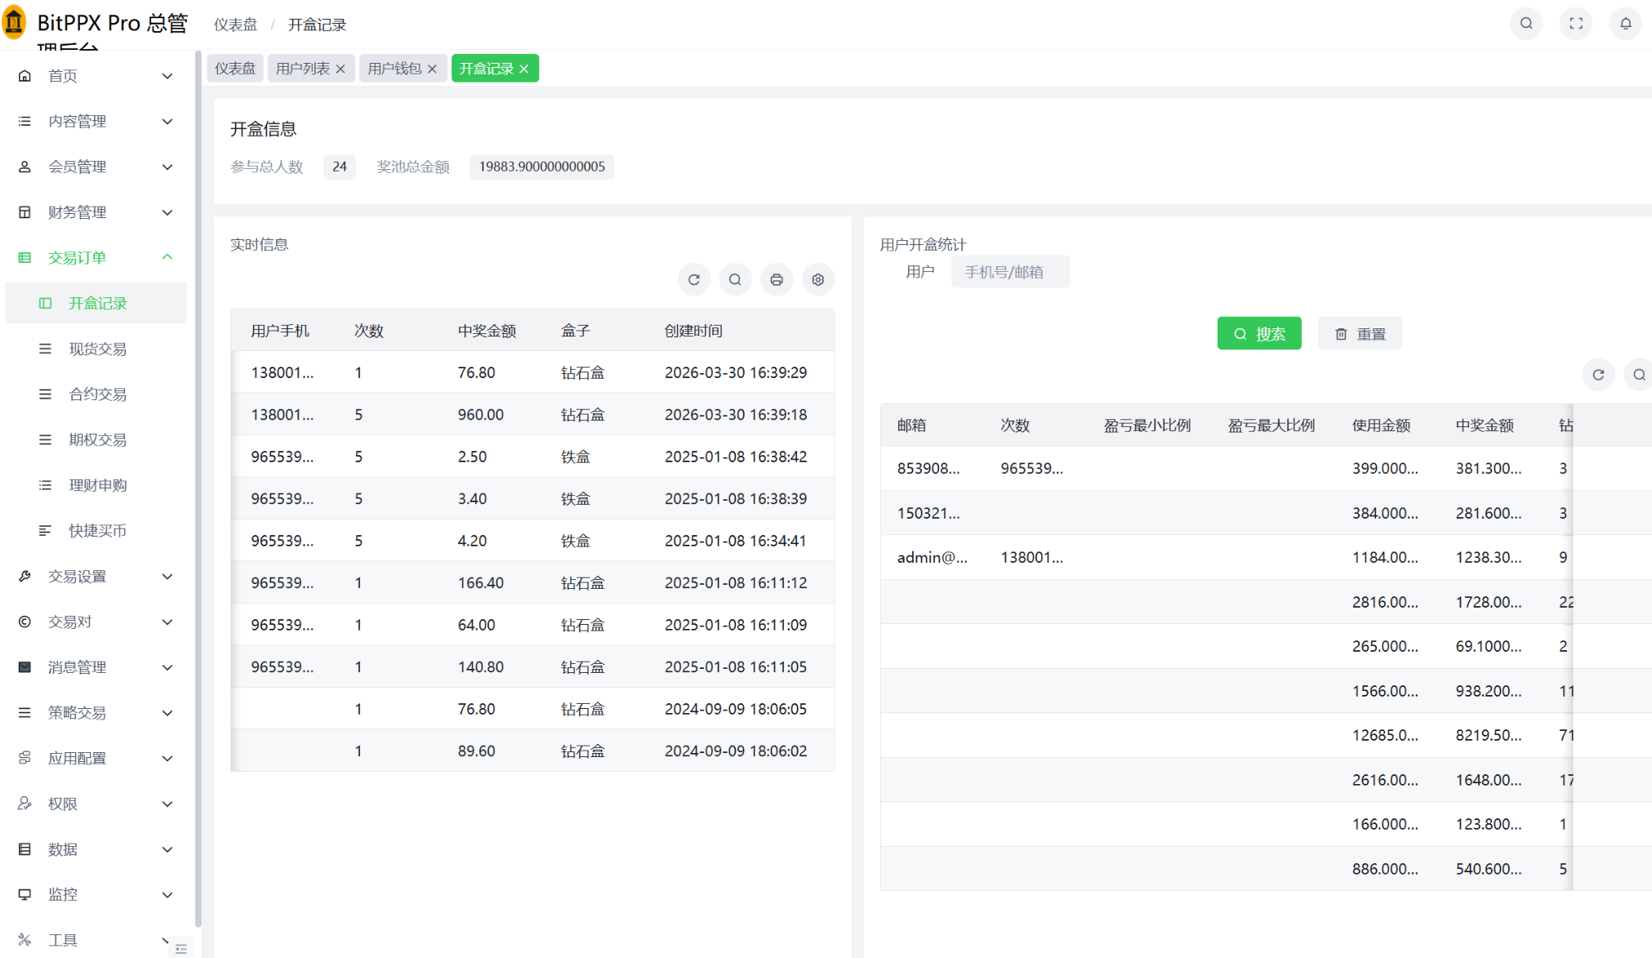The height and width of the screenshot is (958, 1652).
Task: Switch to the 仪表盘 tab
Action: [235, 69]
